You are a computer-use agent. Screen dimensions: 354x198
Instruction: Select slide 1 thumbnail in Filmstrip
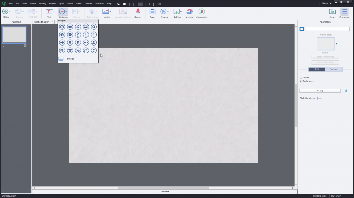14,34
